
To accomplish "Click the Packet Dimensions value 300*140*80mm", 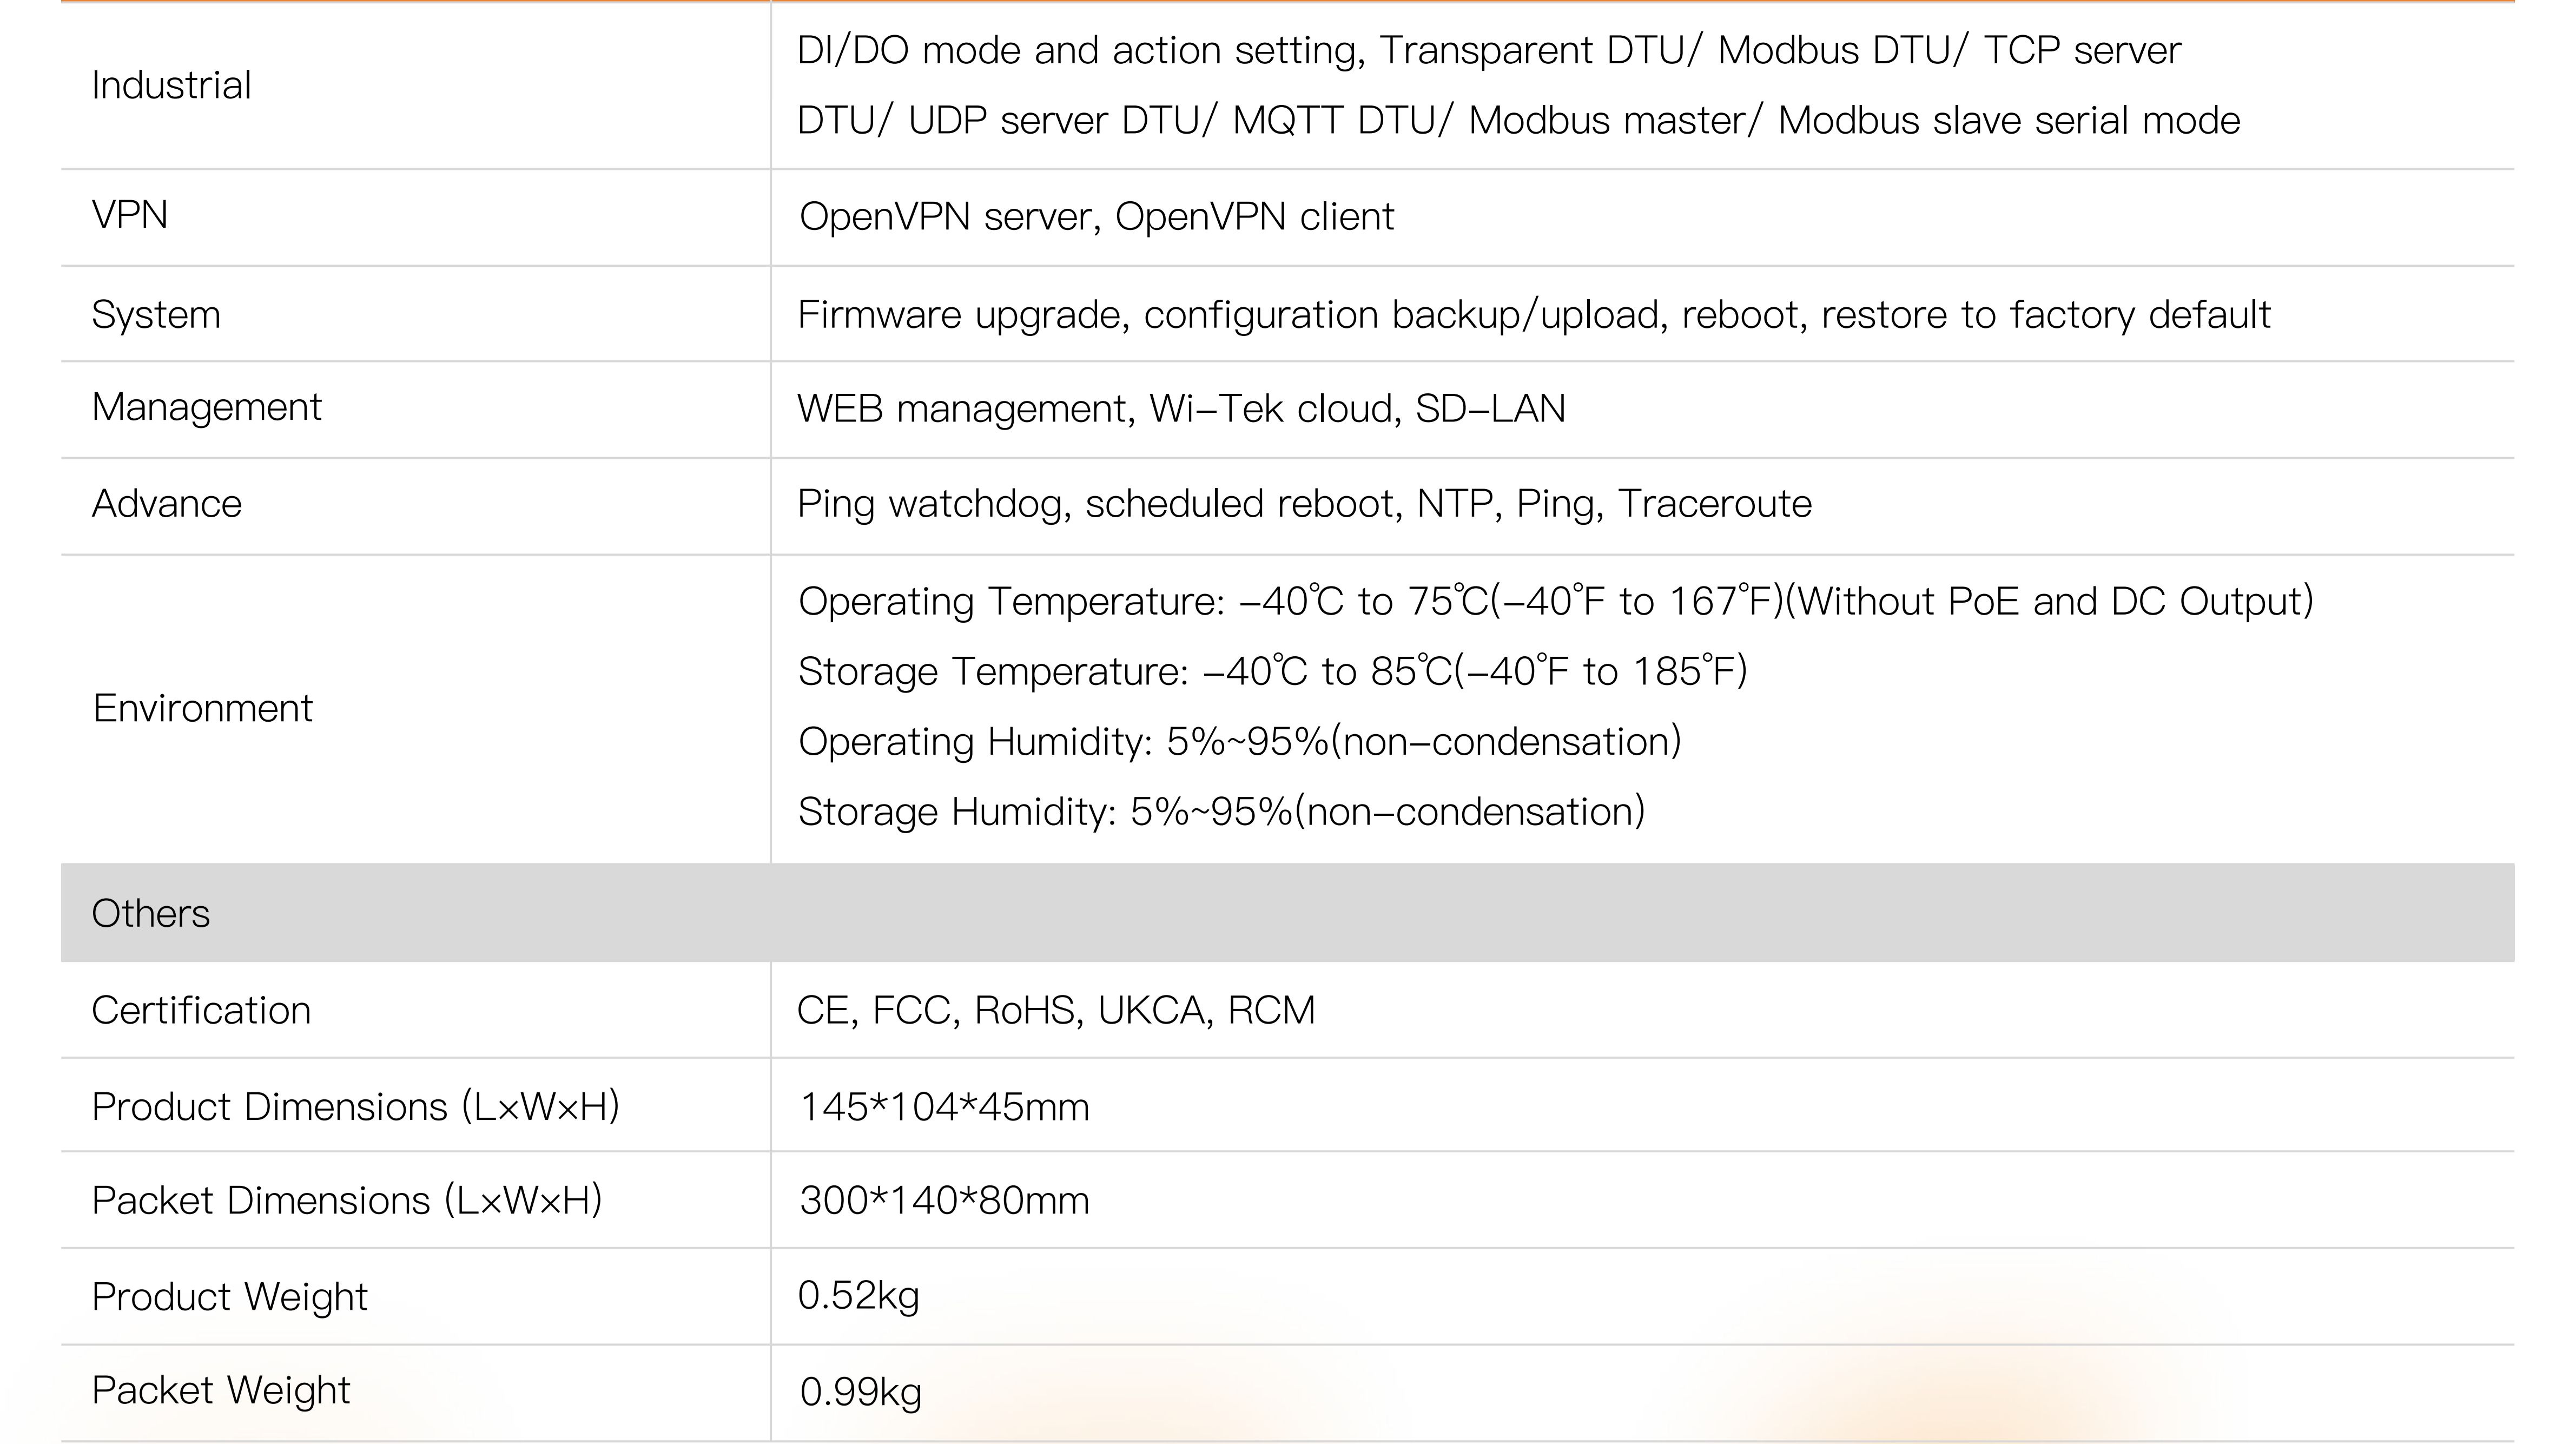I will tap(944, 1201).
